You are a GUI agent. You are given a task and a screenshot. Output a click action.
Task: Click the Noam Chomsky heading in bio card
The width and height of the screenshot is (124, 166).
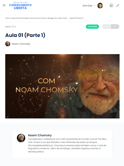(40, 135)
